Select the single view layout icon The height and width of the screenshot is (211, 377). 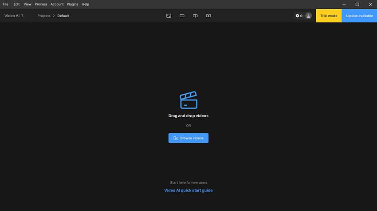tap(182, 16)
